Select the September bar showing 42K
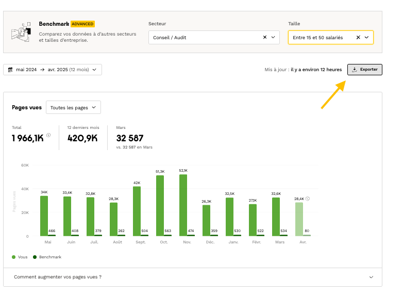Screen dimensions: 403x296 coord(137,211)
